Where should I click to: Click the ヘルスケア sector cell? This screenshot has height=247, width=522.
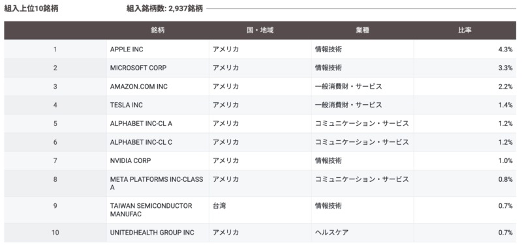(331, 233)
